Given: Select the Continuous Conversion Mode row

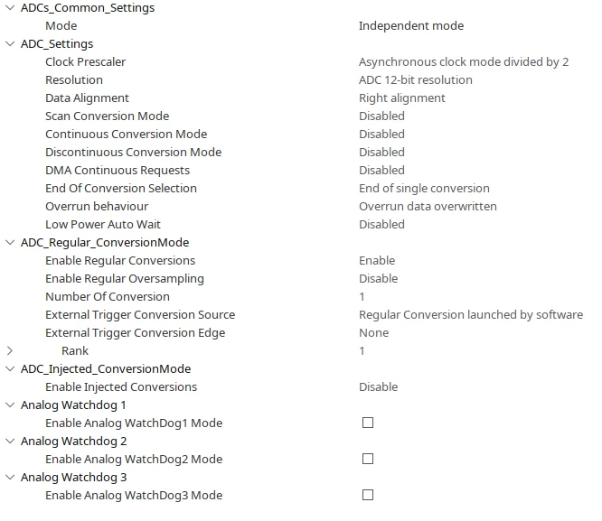Looking at the screenshot, I should pos(301,134).
